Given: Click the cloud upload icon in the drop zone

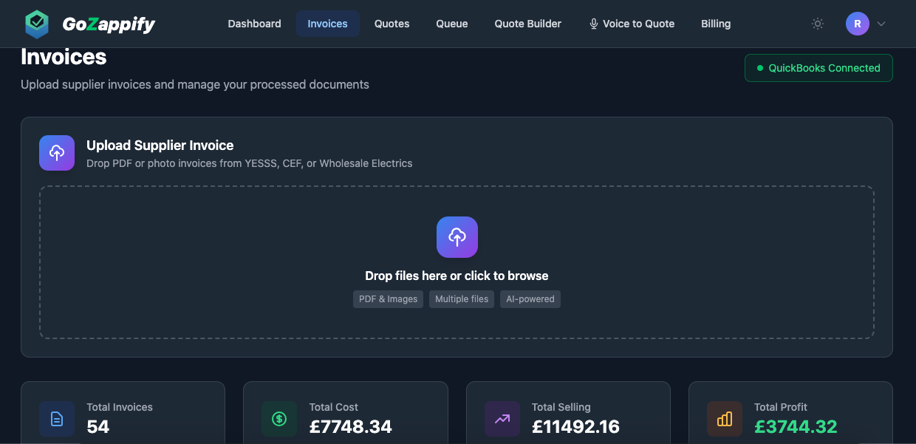Looking at the screenshot, I should pyautogui.click(x=457, y=237).
